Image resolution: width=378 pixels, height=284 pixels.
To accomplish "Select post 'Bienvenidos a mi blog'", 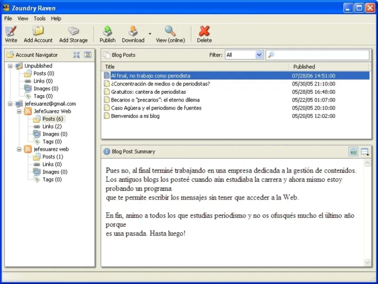I will [x=135, y=116].
